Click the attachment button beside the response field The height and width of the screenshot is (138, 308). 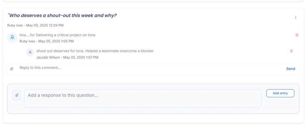coord(17,95)
